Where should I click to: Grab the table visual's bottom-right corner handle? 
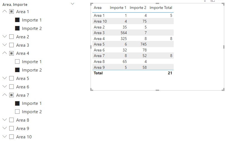(223, 89)
